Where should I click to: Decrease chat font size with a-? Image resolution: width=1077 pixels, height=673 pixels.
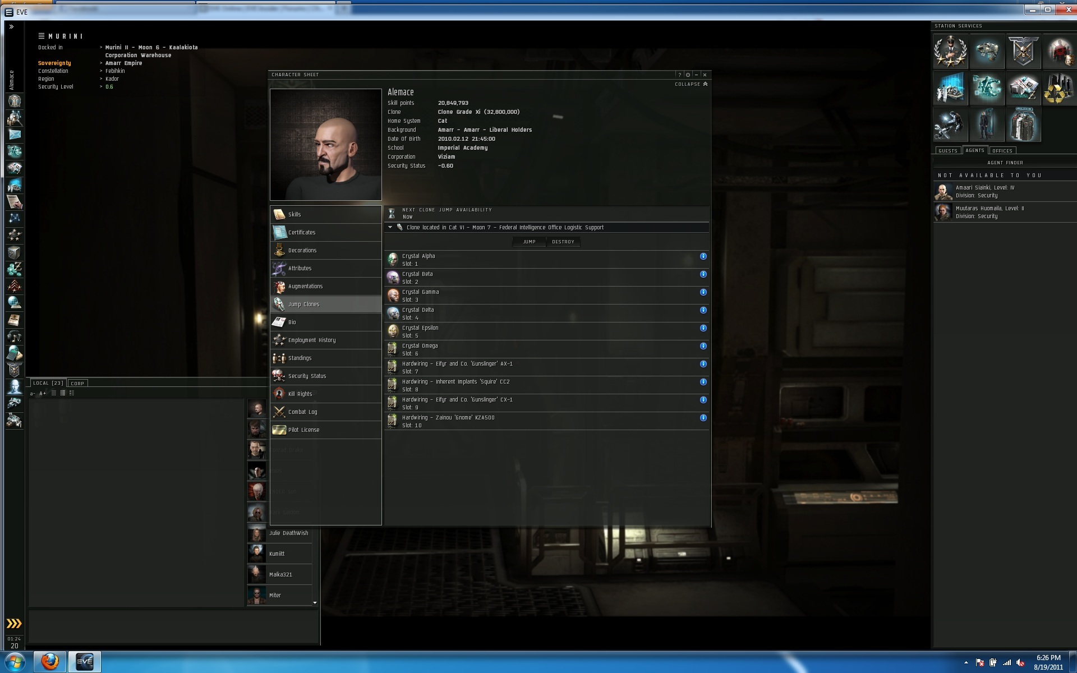[33, 394]
